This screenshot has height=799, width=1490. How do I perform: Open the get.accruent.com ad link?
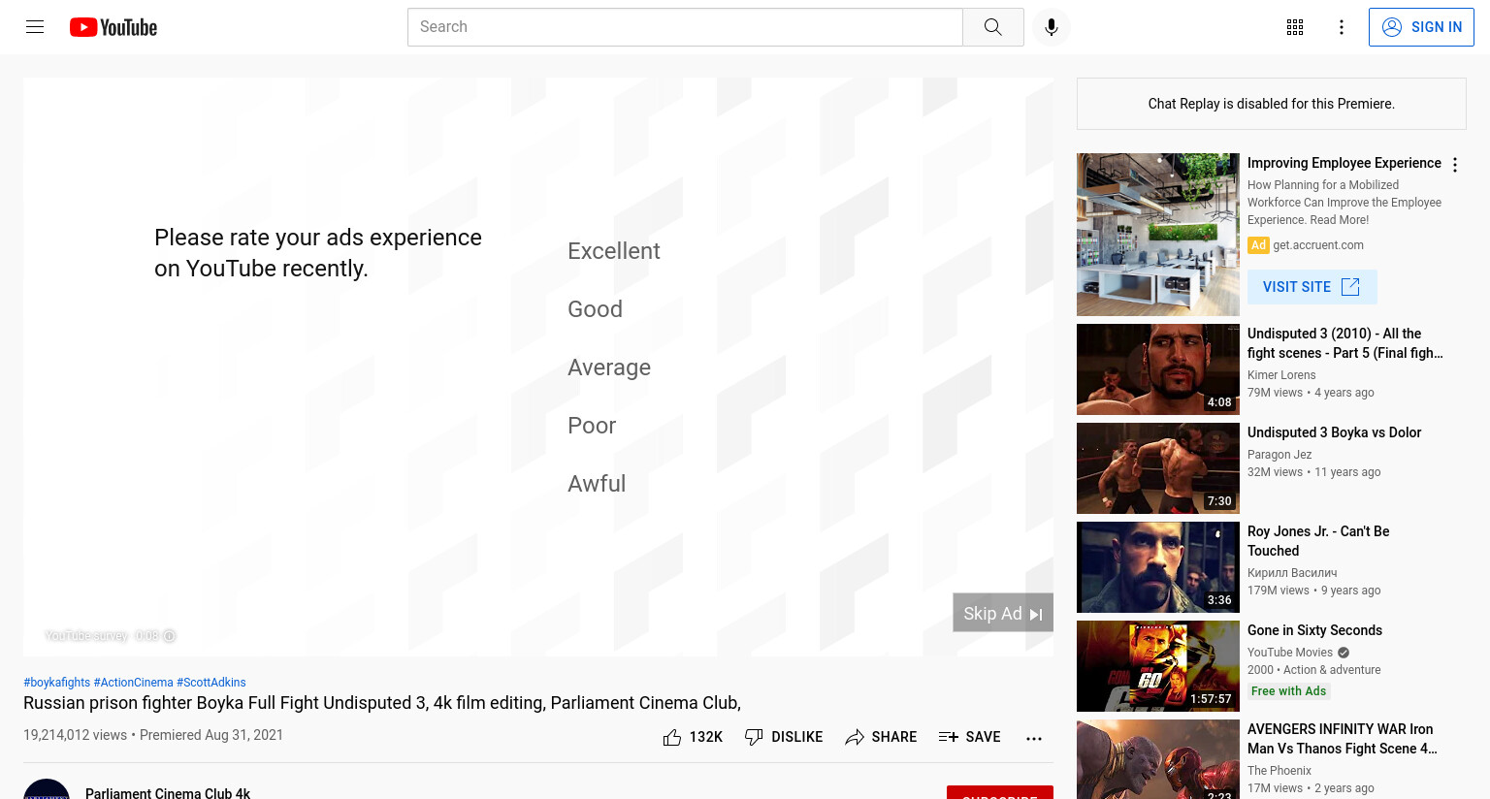[x=1318, y=245]
